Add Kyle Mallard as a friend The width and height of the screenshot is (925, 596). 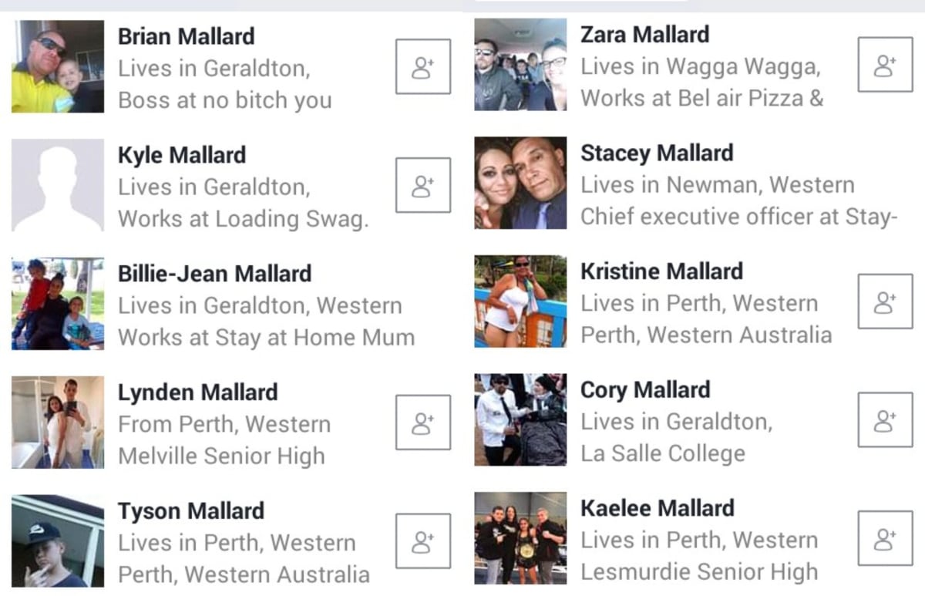tap(423, 185)
